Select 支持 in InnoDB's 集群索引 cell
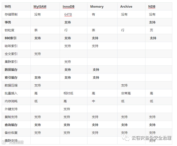Image resolution: width=177 pixels, height=146 pixels. point(68,62)
